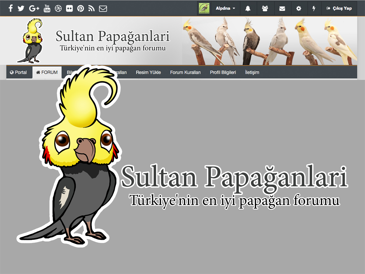This screenshot has height=274, width=365.
Task: Open notifications bell icon
Action: coord(248,9)
